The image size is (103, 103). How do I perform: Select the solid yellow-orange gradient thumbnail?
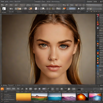[23, 97]
